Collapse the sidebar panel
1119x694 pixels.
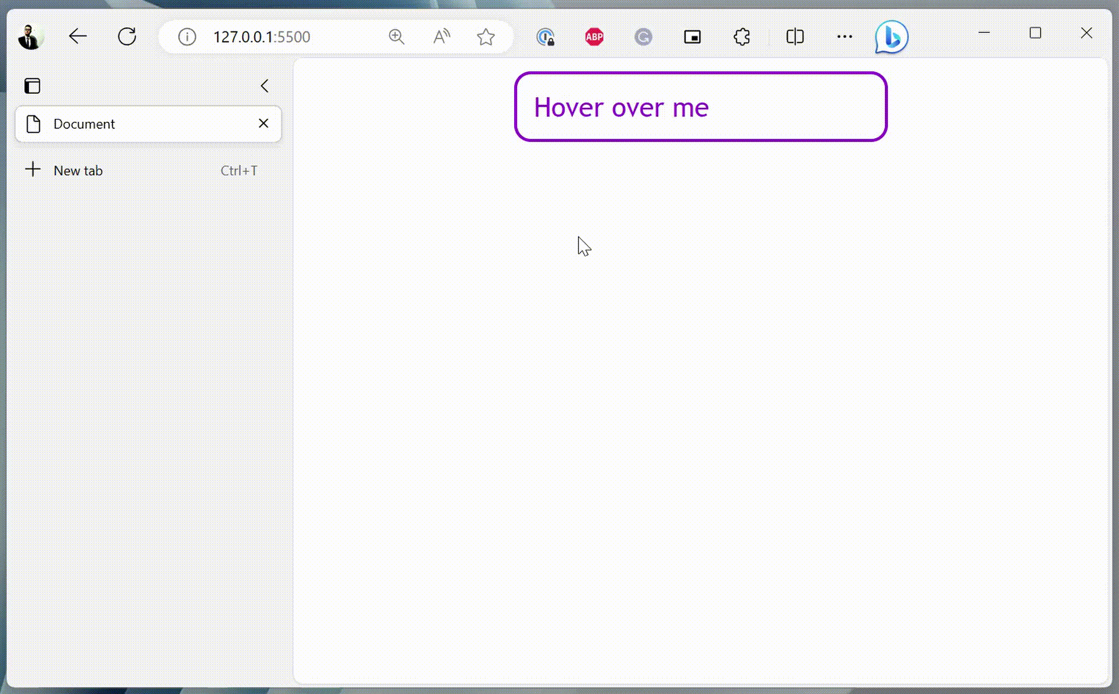[x=265, y=86]
